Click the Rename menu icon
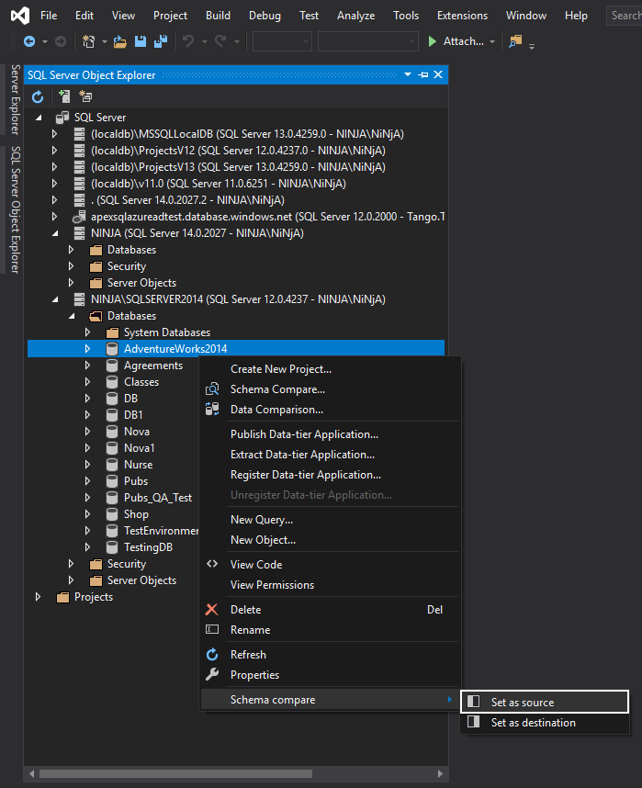This screenshot has height=788, width=642. 212,629
